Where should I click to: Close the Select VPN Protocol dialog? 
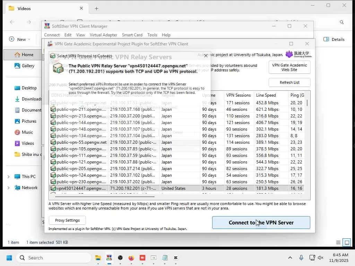tap(206, 56)
